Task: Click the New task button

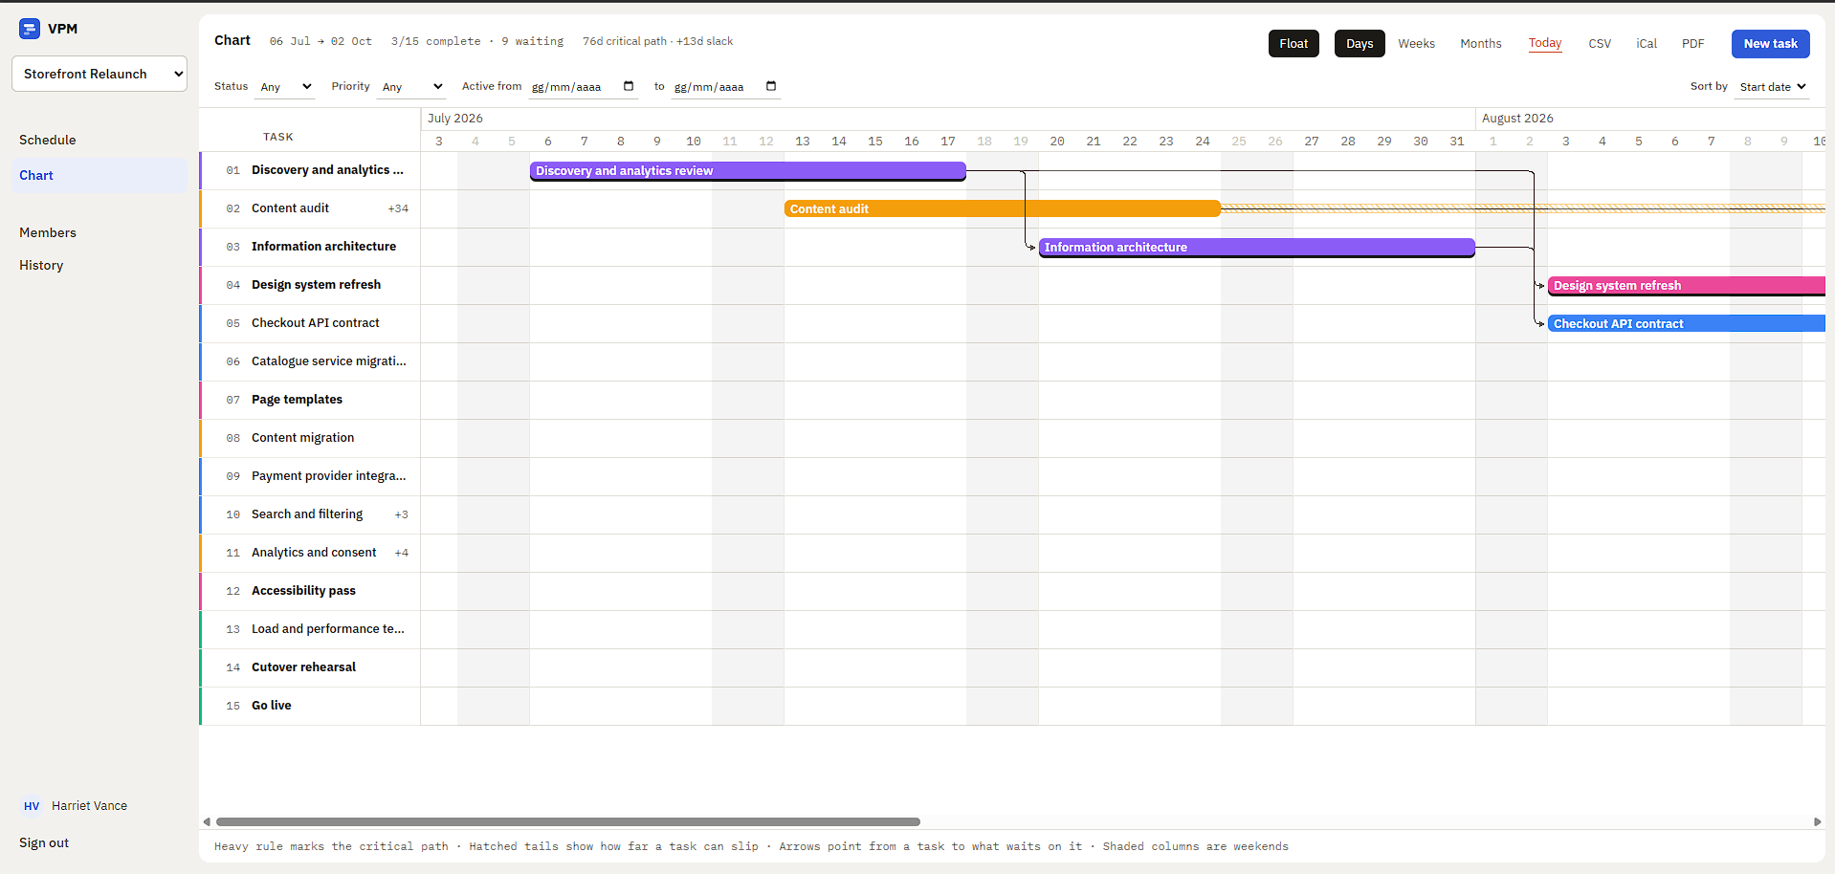Action: tap(1770, 44)
